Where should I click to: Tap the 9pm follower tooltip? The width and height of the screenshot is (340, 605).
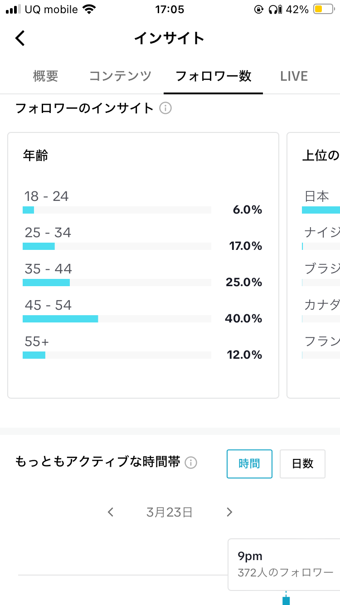tap(284, 564)
